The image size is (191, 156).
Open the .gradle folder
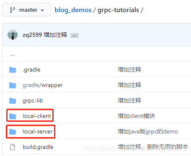click(31, 70)
